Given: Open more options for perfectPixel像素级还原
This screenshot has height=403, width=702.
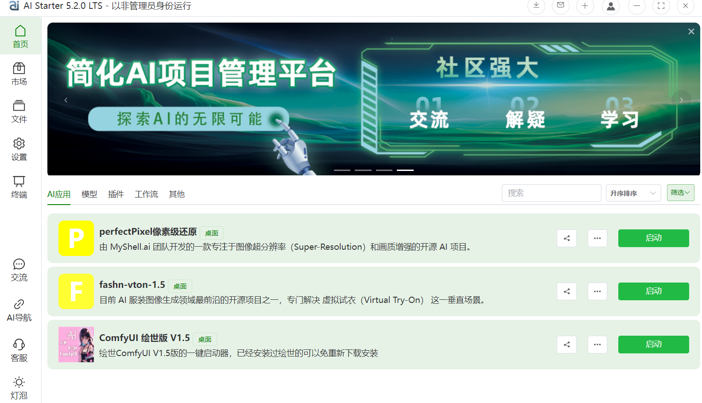Looking at the screenshot, I should point(597,238).
